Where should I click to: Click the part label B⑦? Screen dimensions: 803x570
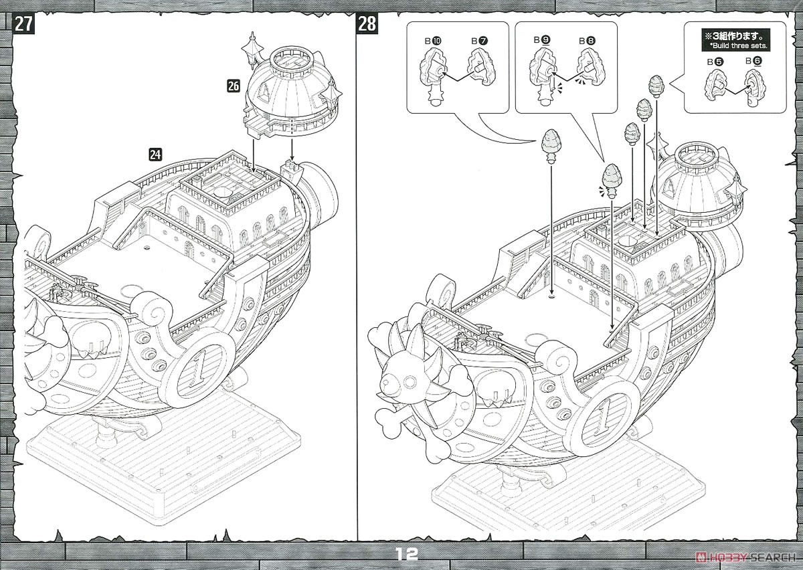[x=480, y=41]
